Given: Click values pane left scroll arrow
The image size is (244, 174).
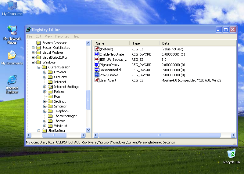Looking at the screenshot, I should tap(96, 135).
